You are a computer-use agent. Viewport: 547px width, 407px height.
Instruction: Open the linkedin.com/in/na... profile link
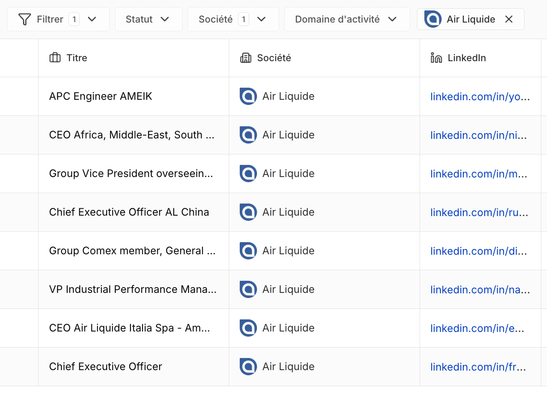(480, 289)
